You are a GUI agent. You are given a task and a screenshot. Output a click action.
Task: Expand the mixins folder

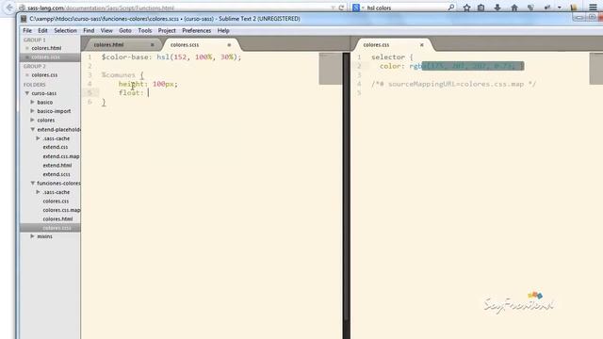[32, 236]
